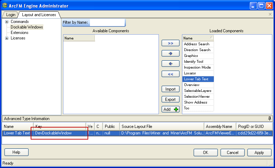Image resolution: width=275 pixels, height=168 pixels.
Task: Expand the Commands tree node
Action: coord(7,22)
